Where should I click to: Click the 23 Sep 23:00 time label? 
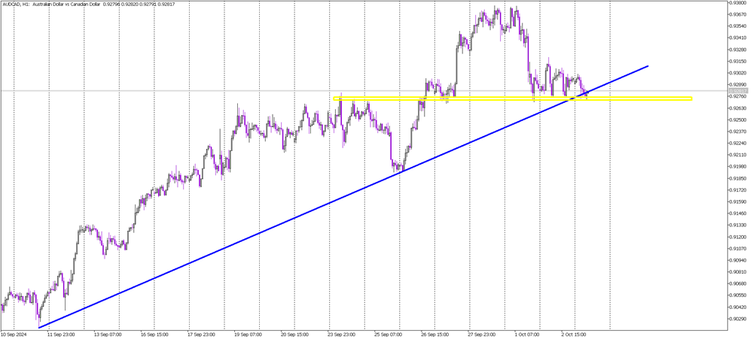click(x=340, y=334)
